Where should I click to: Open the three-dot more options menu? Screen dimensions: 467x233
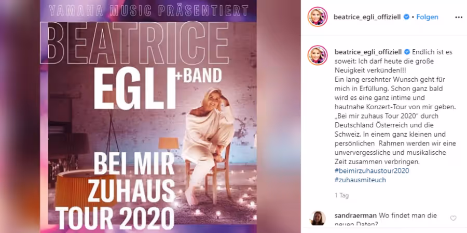459,17
